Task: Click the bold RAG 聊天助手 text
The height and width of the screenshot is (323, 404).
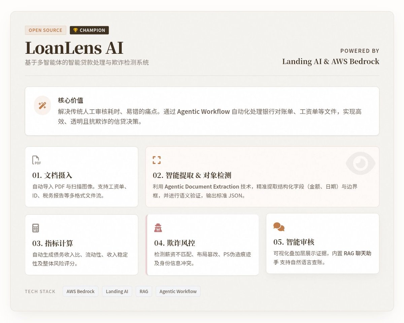Action: pyautogui.click(x=322, y=258)
